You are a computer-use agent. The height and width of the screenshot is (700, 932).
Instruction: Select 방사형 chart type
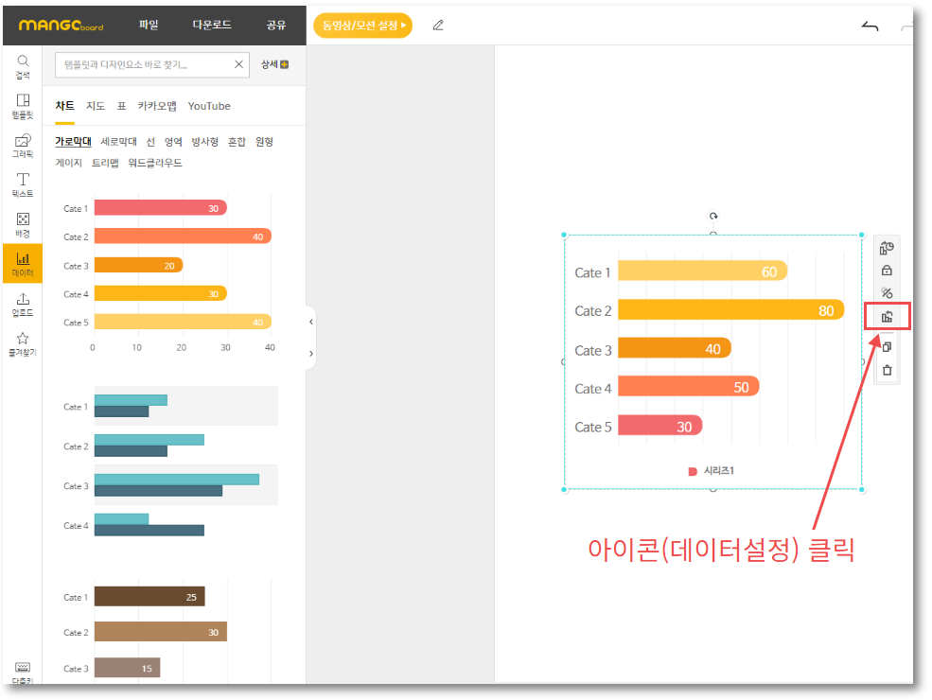click(205, 142)
